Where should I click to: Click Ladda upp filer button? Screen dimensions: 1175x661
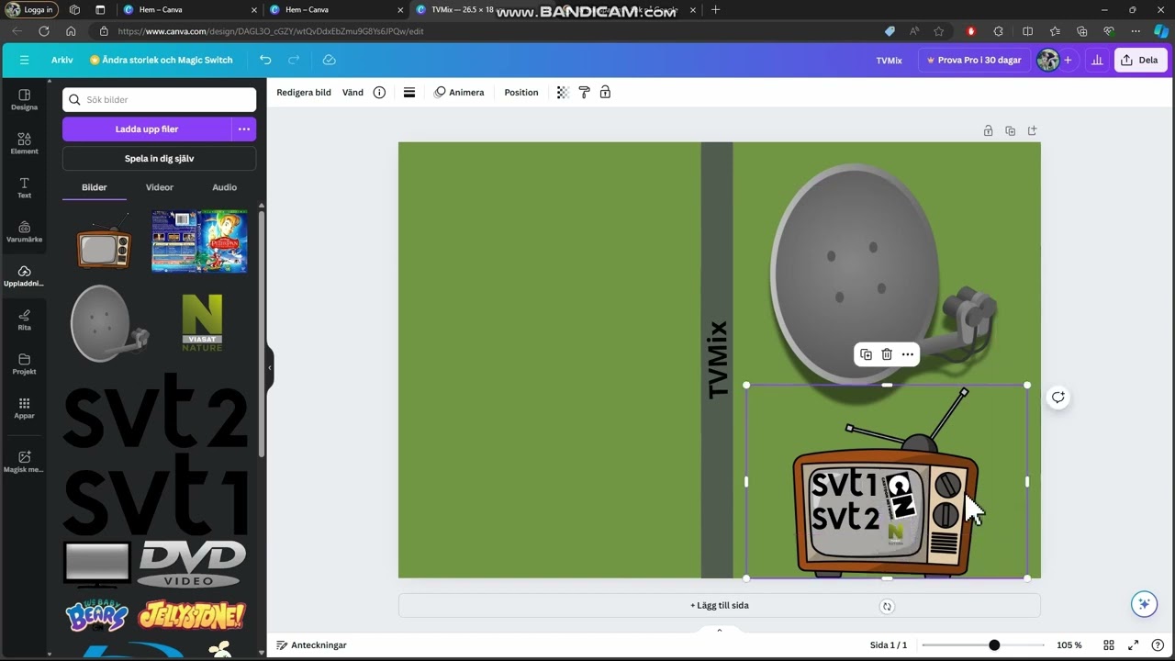(x=147, y=129)
